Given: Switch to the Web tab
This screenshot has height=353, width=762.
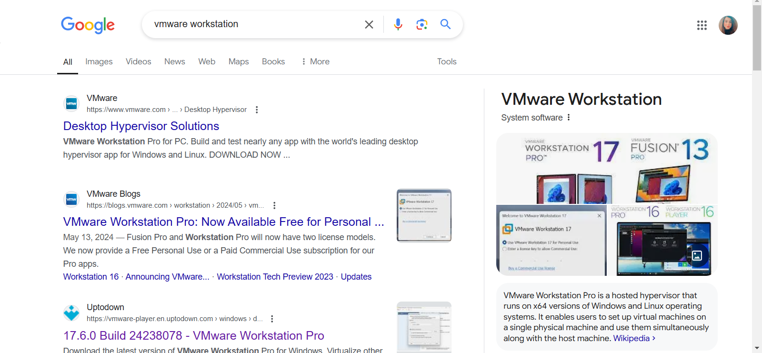Looking at the screenshot, I should pyautogui.click(x=207, y=61).
